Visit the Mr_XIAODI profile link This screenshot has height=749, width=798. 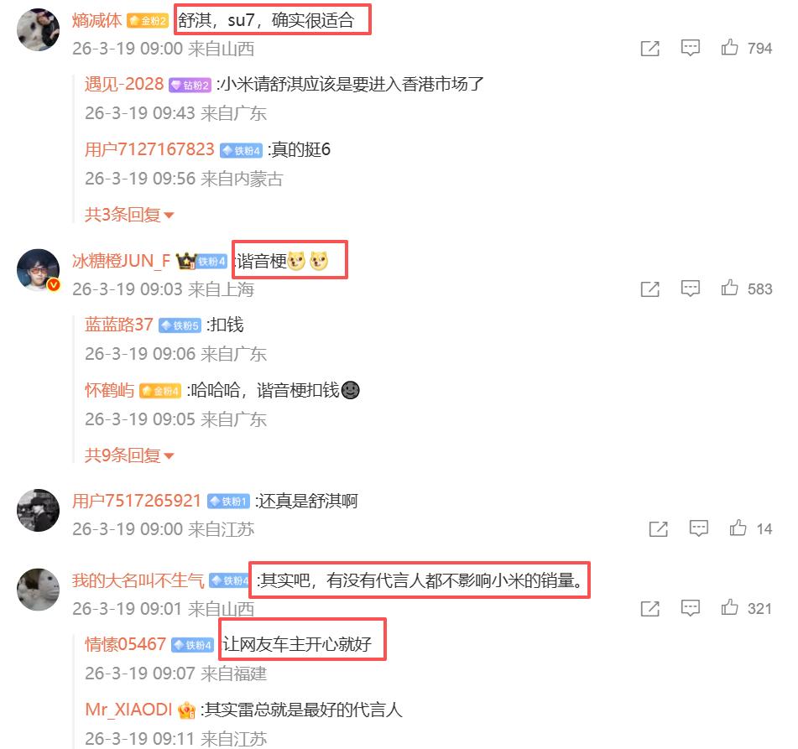click(128, 710)
